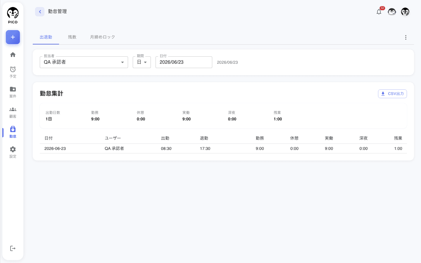This screenshot has height=263, width=421.
Task: Click the 2026-06-23 table cell
Action: pyautogui.click(x=55, y=148)
